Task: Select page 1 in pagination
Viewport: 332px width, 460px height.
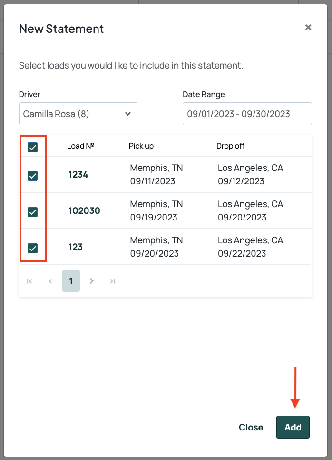Action: (71, 281)
